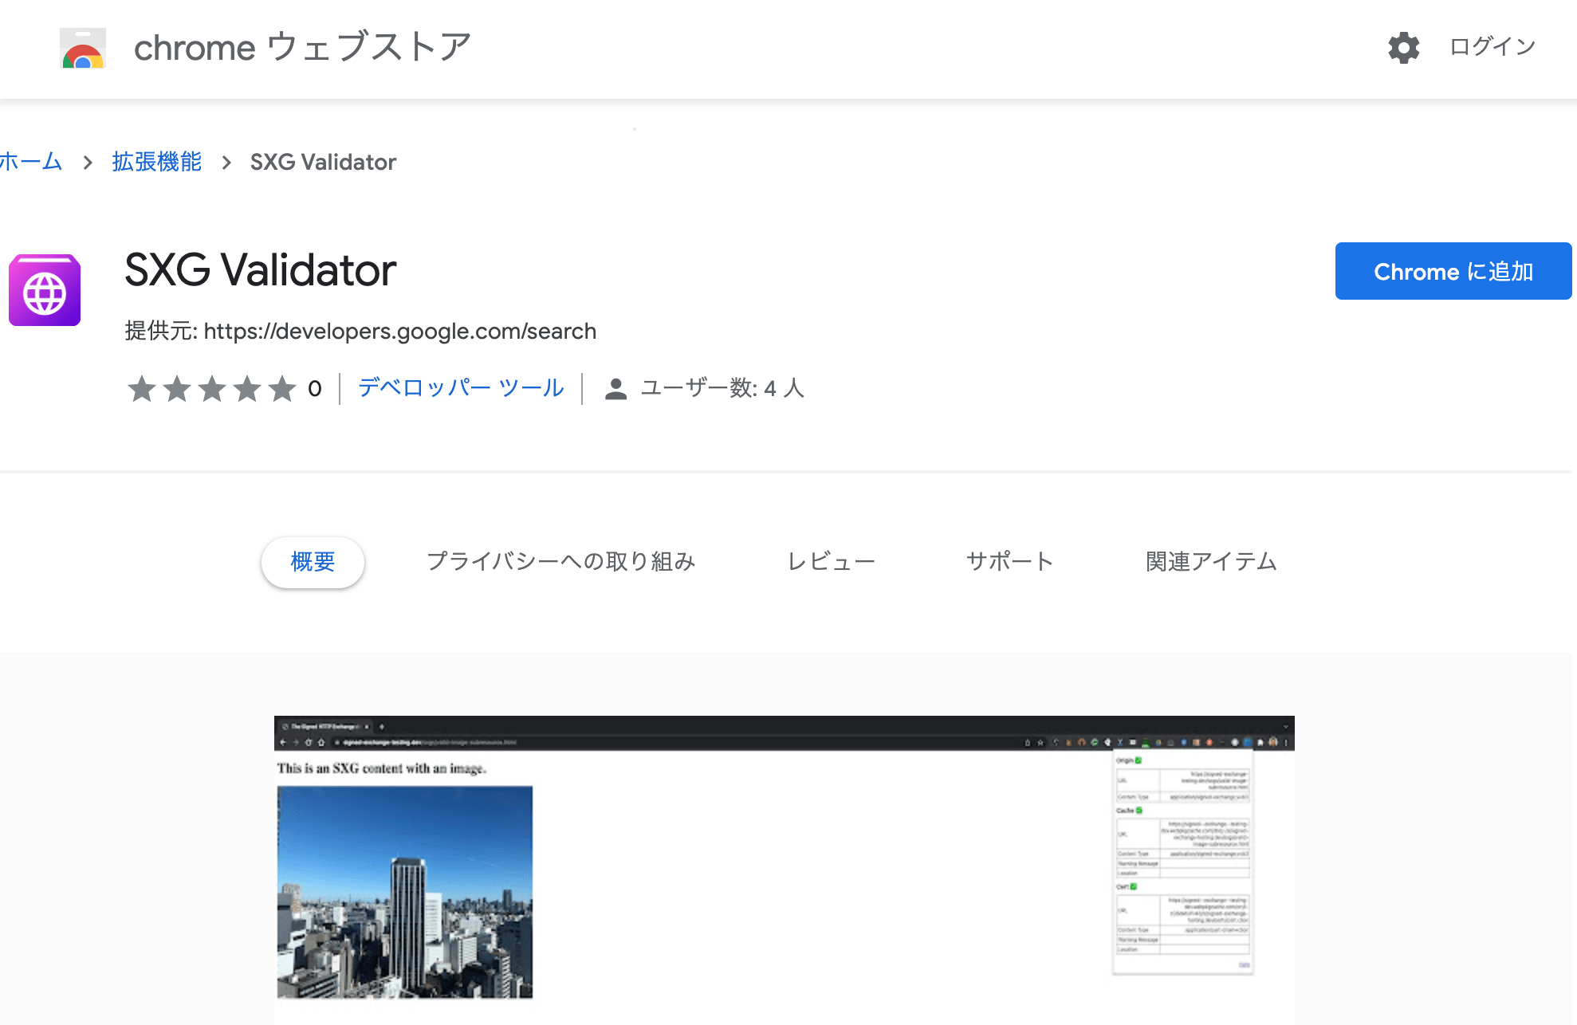This screenshot has height=1025, width=1577.
Task: Open the 拡張機能 breadcrumb link
Action: coord(156,162)
